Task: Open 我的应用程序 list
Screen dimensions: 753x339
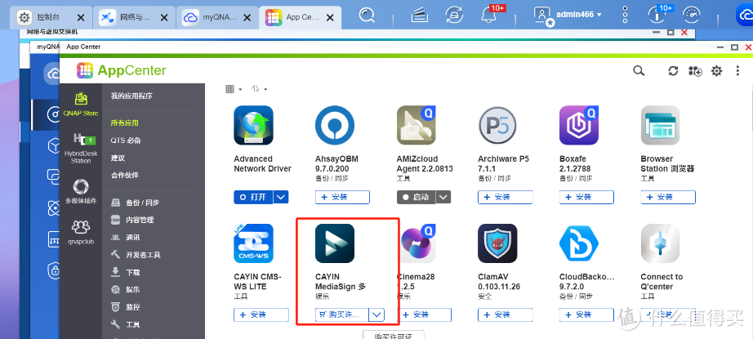Action: pos(131,96)
